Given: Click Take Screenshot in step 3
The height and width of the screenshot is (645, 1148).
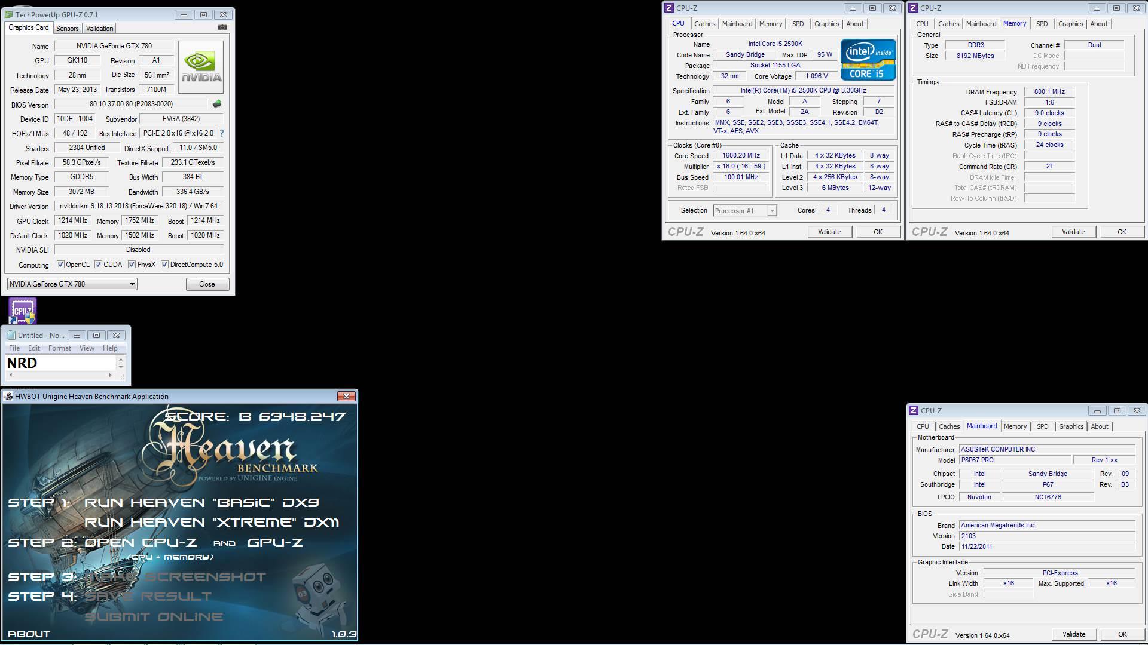Looking at the screenshot, I should [176, 577].
